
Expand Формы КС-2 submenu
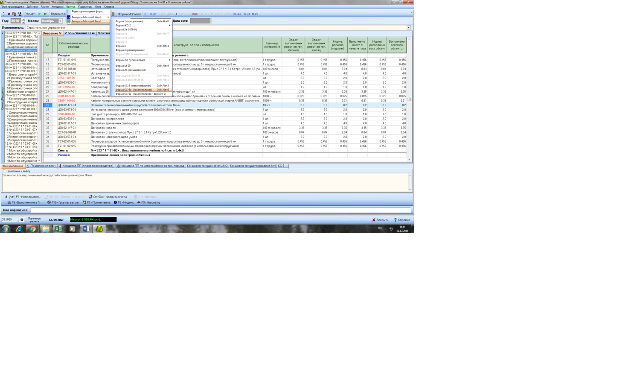click(x=142, y=25)
